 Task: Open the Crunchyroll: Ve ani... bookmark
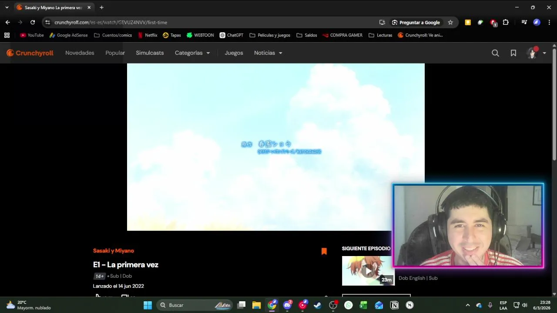(420, 35)
